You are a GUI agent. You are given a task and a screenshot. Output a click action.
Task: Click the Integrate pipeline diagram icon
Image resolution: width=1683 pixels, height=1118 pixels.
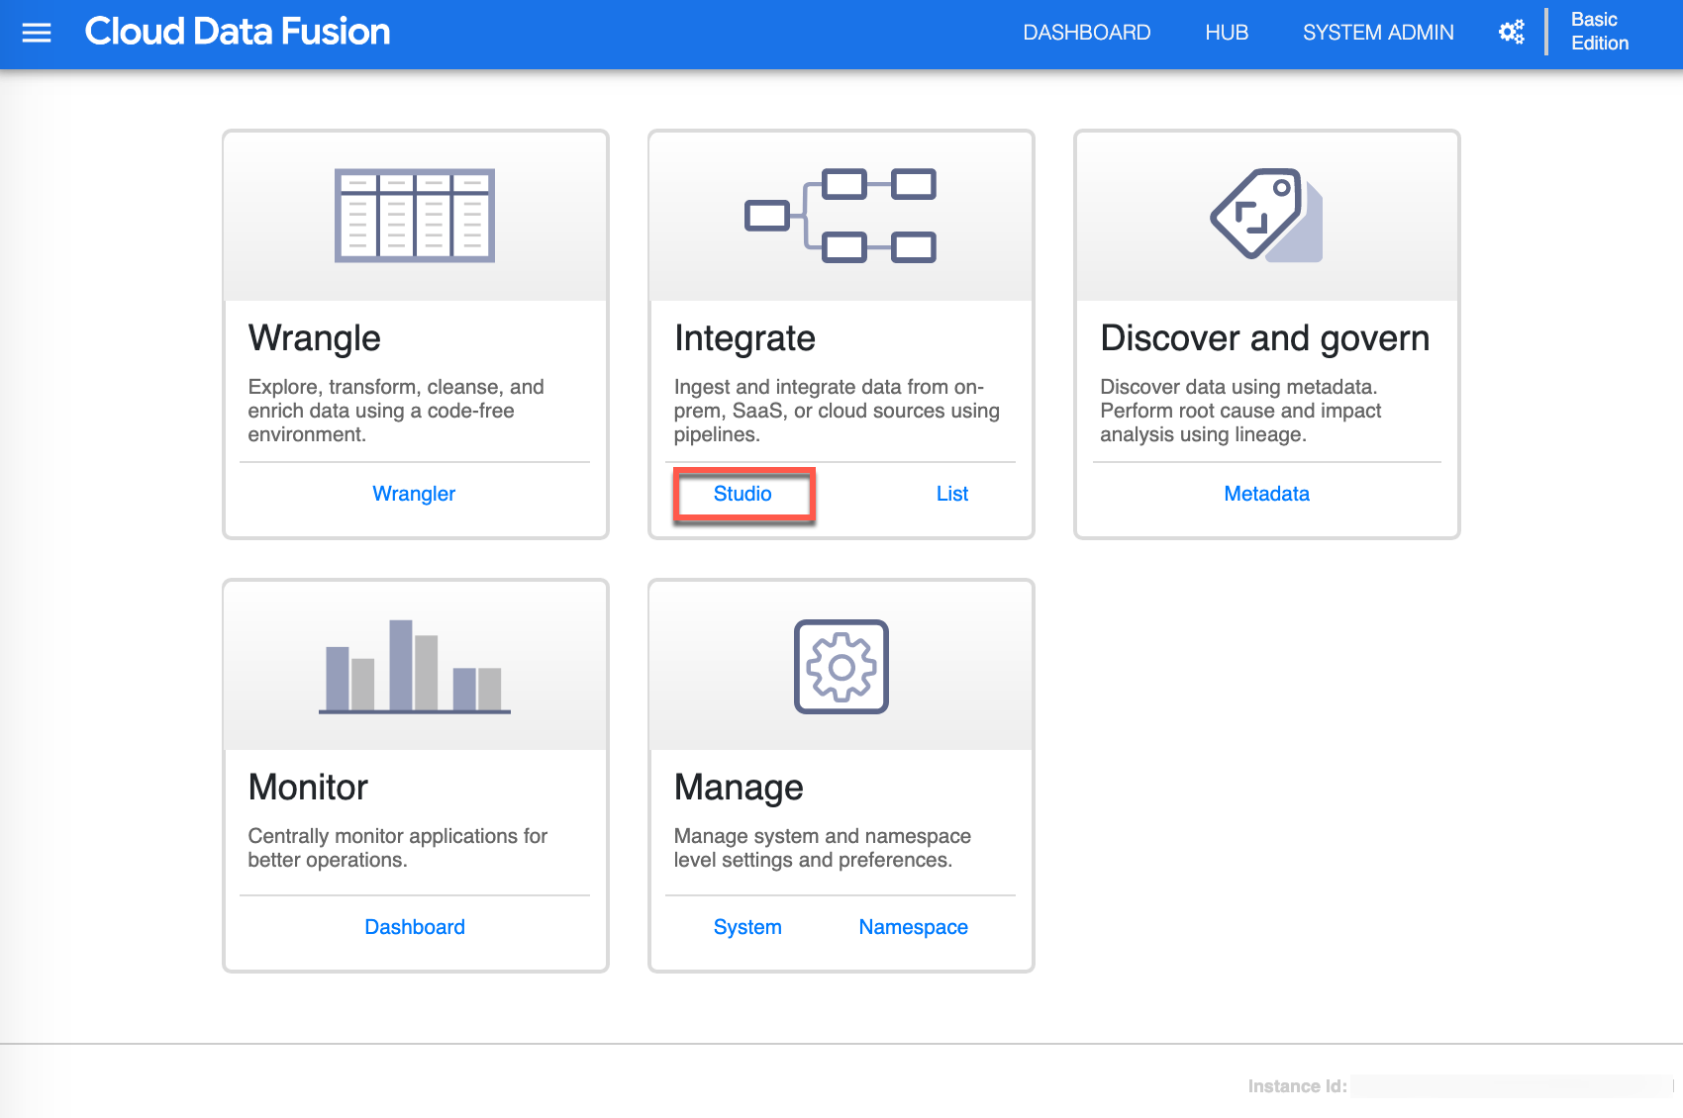pos(841,216)
